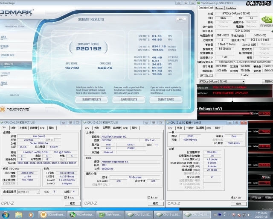Click OK button in CPU-Z processor window
This screenshot has height=219, width=273.
73,204
